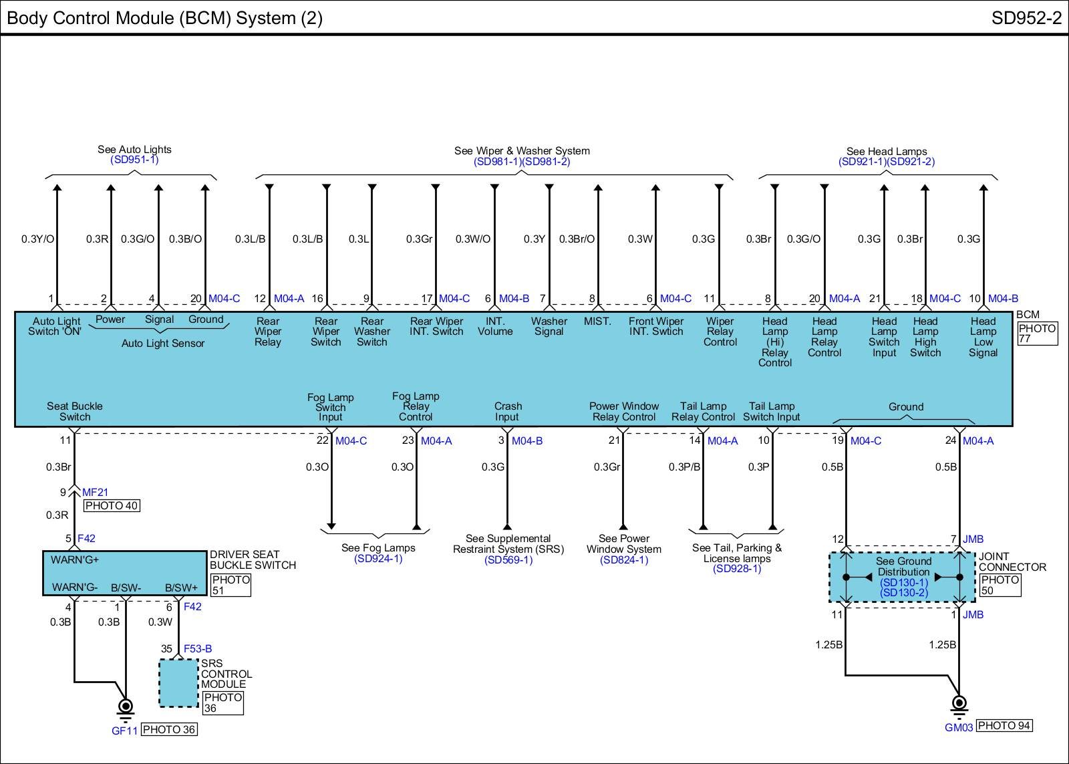Open the SD921-2 Head Lamps link

coord(911,162)
